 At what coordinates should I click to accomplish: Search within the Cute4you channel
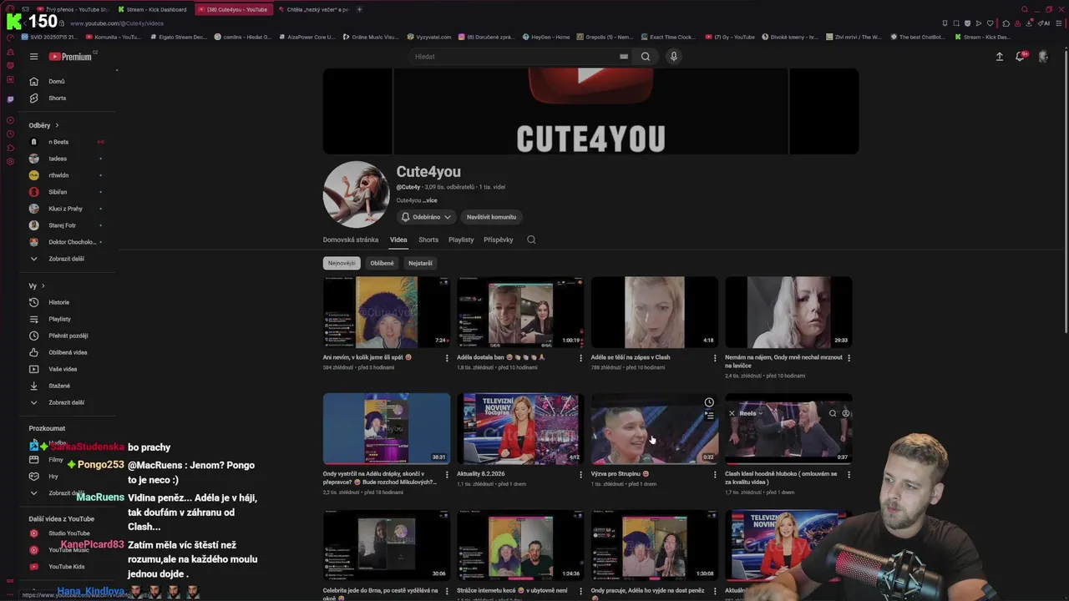pyautogui.click(x=531, y=240)
